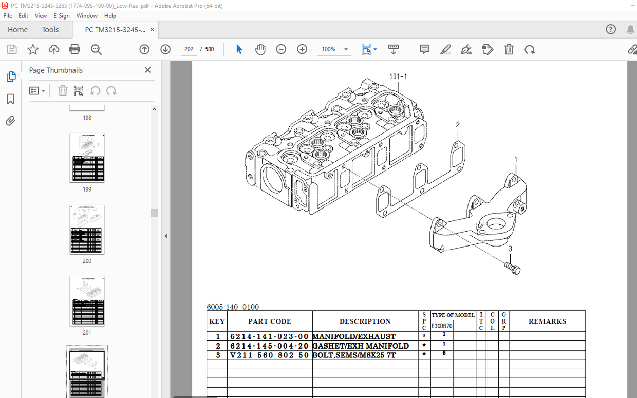The image size is (637, 398).
Task: Activate the selection arrow tool
Action: click(239, 49)
